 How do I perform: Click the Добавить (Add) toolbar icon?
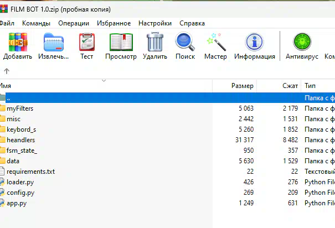tap(18, 42)
